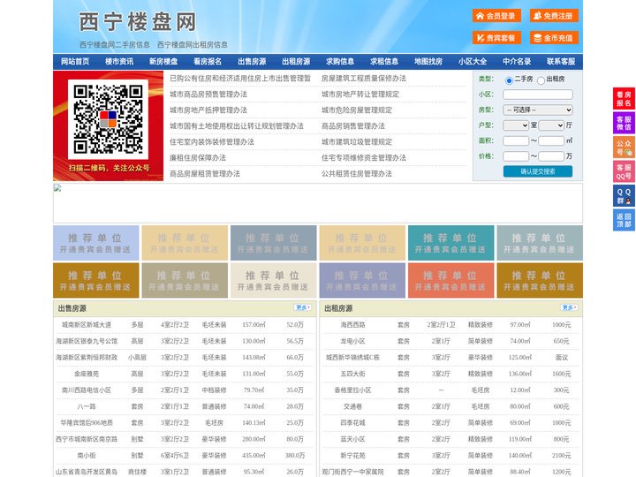Open listing 海湖新区银泰九号公馆

[x=87, y=341]
